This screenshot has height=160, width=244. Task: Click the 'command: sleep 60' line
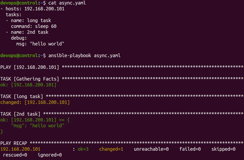click(34, 26)
